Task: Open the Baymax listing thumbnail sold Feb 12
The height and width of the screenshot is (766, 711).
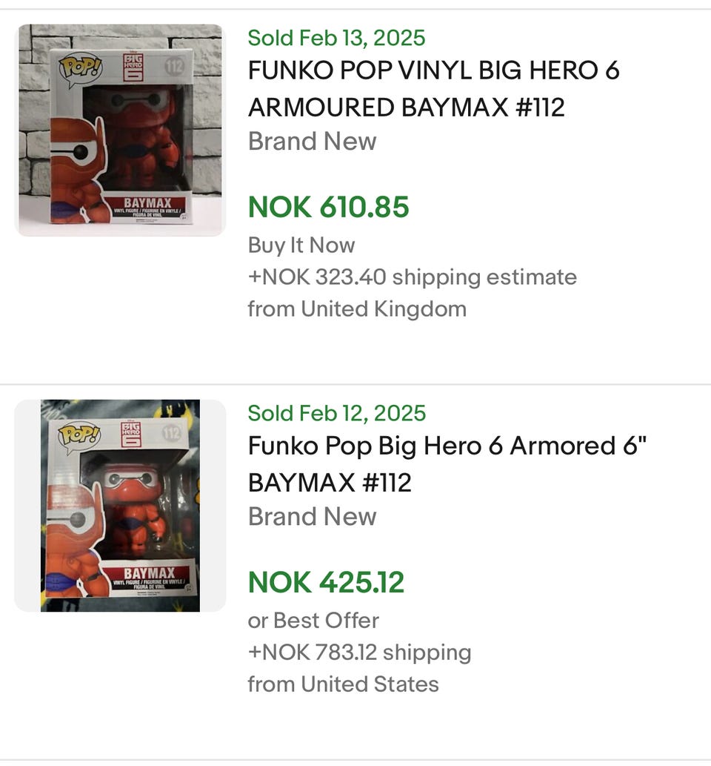Action: coord(120,505)
